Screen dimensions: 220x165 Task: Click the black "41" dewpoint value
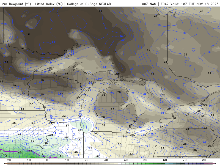point(61,156)
